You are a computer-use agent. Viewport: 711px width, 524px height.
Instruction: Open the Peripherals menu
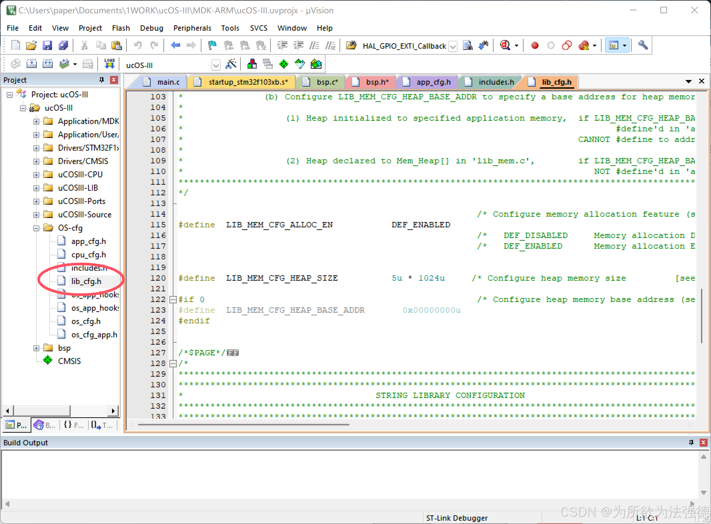tap(192, 28)
